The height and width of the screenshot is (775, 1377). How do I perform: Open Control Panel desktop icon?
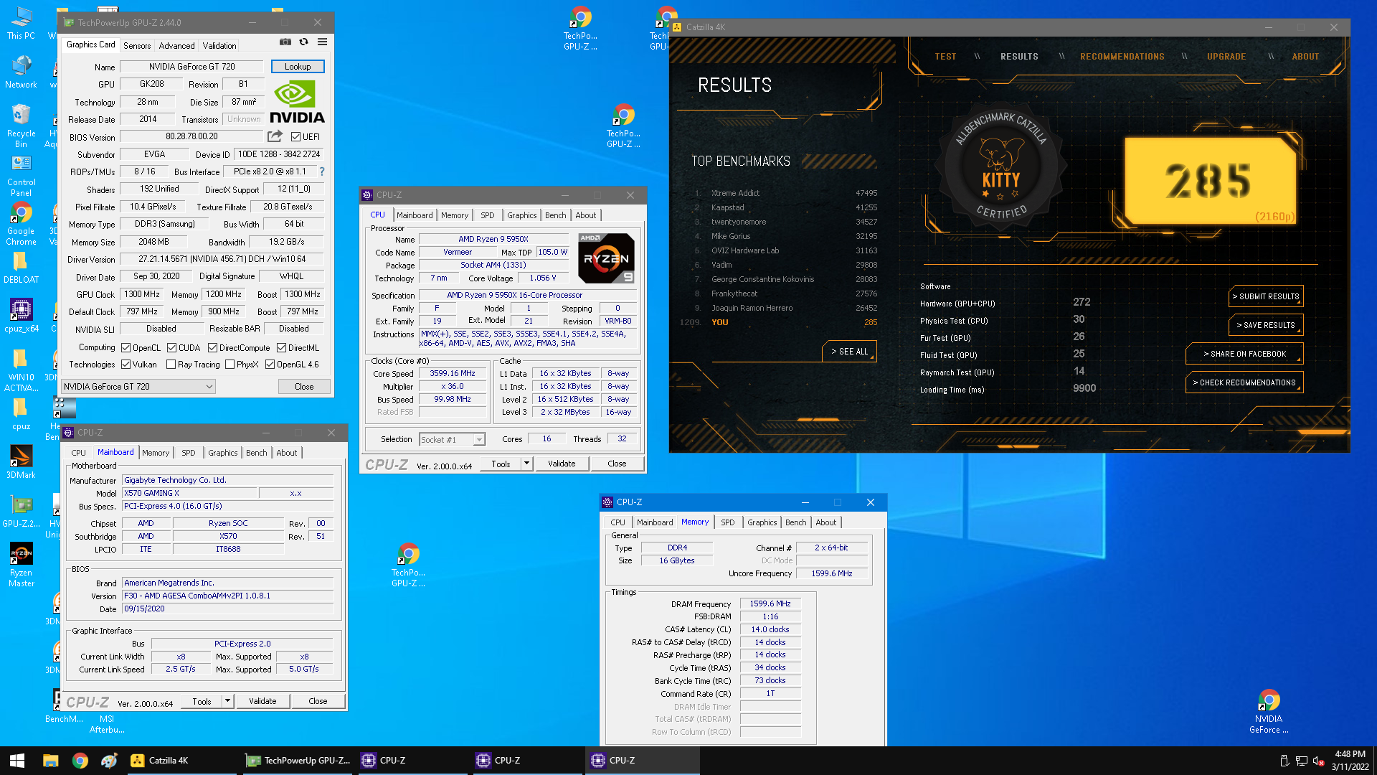[21, 176]
